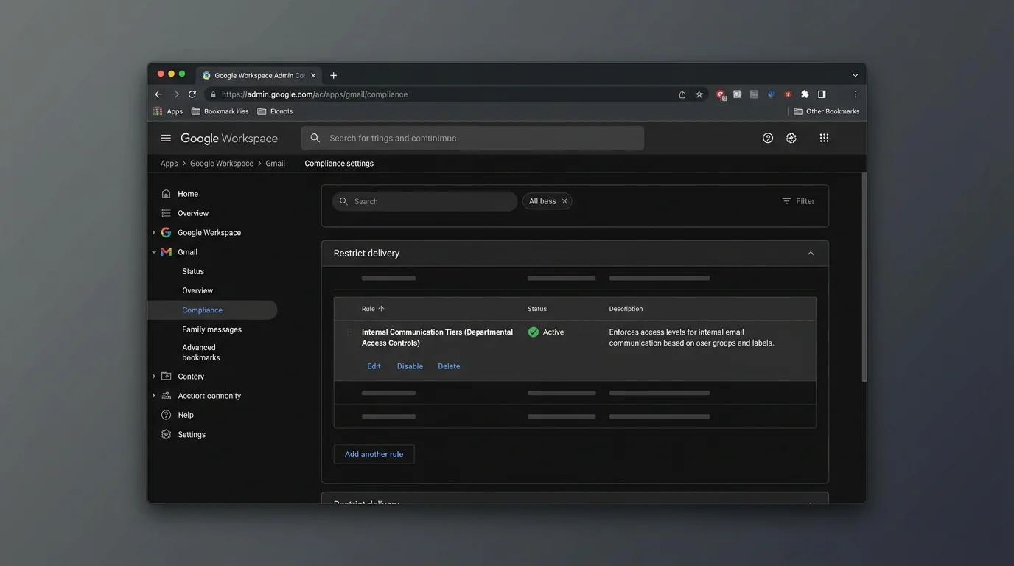Remove the All bass filter chip
This screenshot has height=566, width=1014.
point(564,201)
